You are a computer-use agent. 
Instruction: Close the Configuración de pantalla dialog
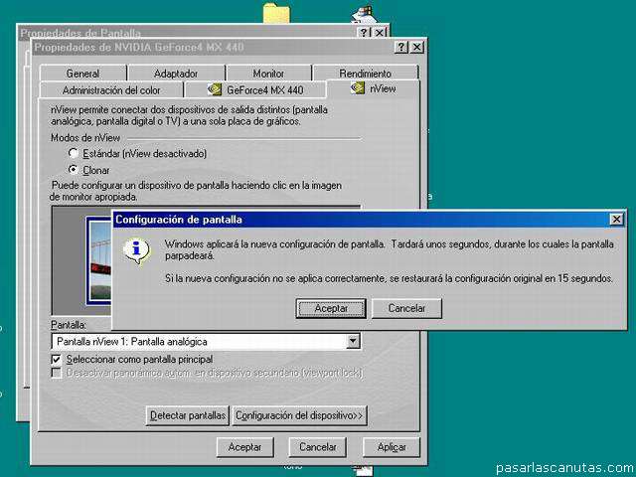point(616,219)
